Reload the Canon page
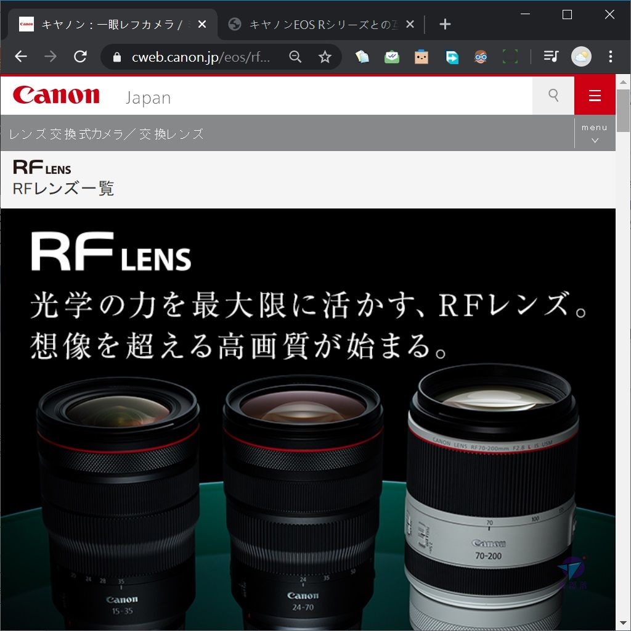Image resolution: width=631 pixels, height=631 pixels. click(81, 56)
